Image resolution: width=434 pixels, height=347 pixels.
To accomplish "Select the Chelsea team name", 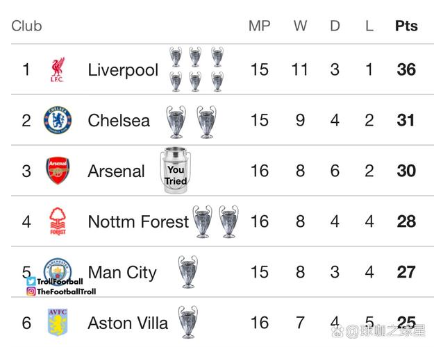I will click(x=119, y=120).
